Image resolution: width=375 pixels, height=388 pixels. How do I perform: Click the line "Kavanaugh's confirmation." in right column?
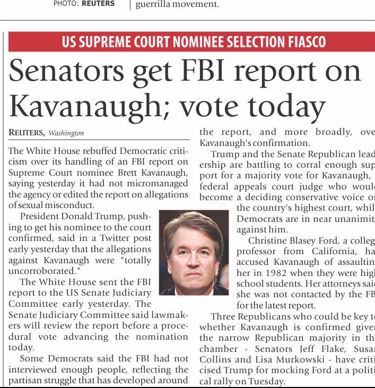pyautogui.click(x=254, y=143)
